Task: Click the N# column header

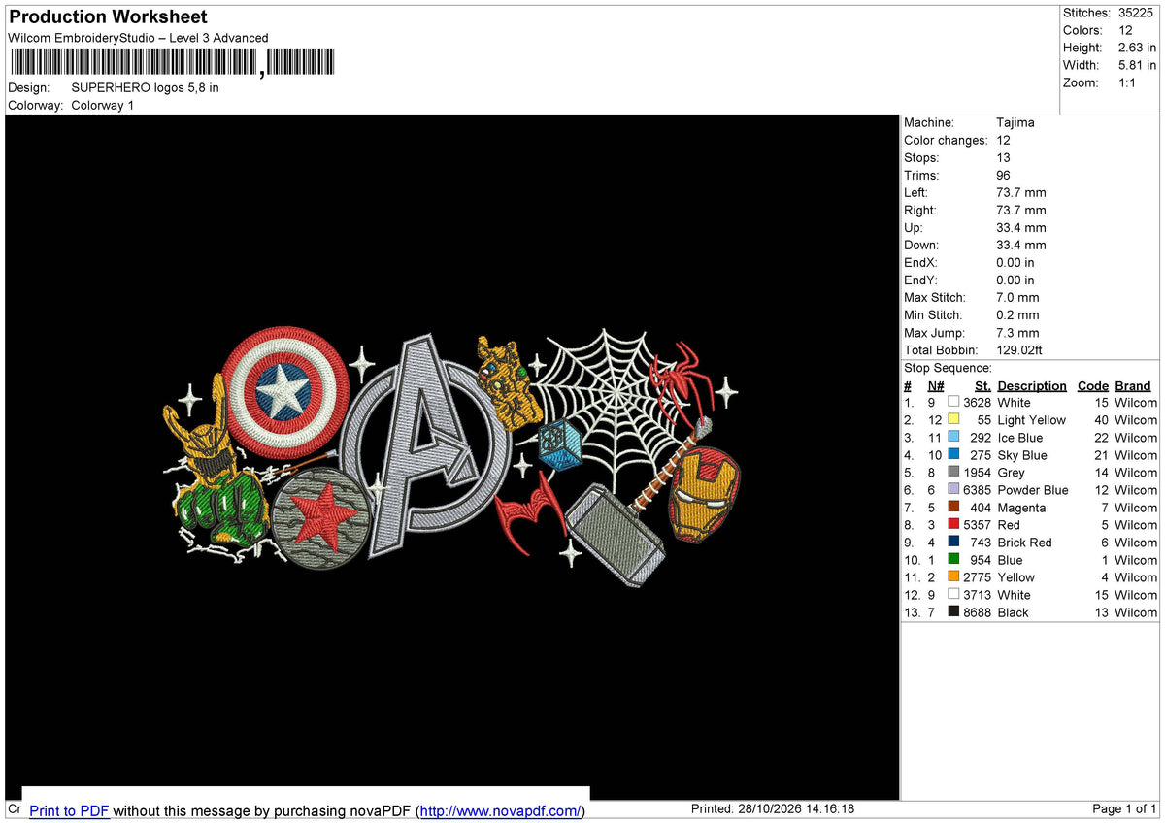Action: [935, 386]
